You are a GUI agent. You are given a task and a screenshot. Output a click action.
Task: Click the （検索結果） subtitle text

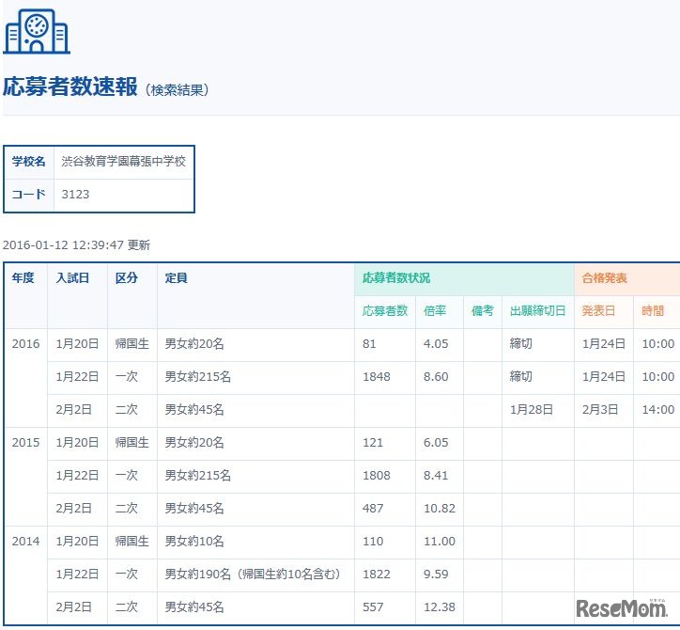[x=177, y=90]
